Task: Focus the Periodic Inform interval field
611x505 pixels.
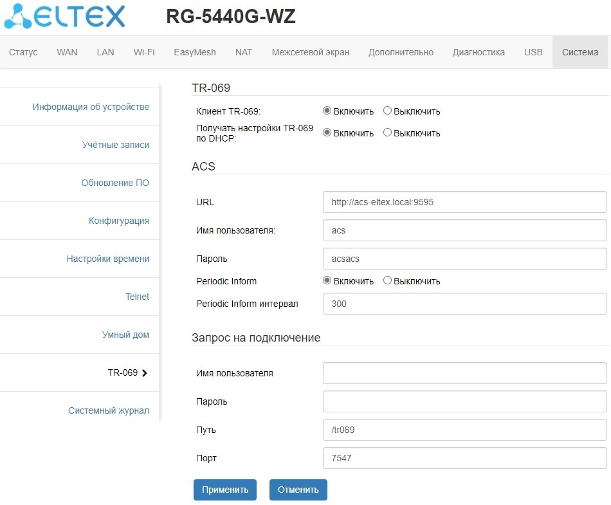Action: coord(464,304)
